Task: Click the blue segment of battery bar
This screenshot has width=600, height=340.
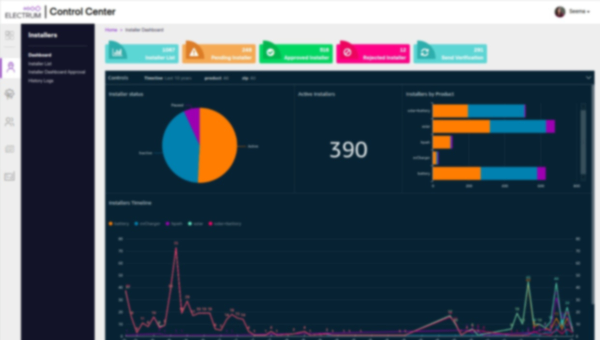Action: click(509, 173)
